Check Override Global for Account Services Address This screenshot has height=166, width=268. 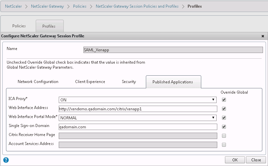point(224,145)
